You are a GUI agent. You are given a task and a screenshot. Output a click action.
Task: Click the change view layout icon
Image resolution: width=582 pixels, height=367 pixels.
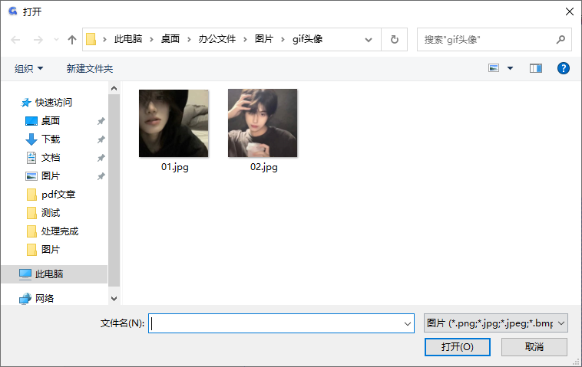pyautogui.click(x=494, y=68)
